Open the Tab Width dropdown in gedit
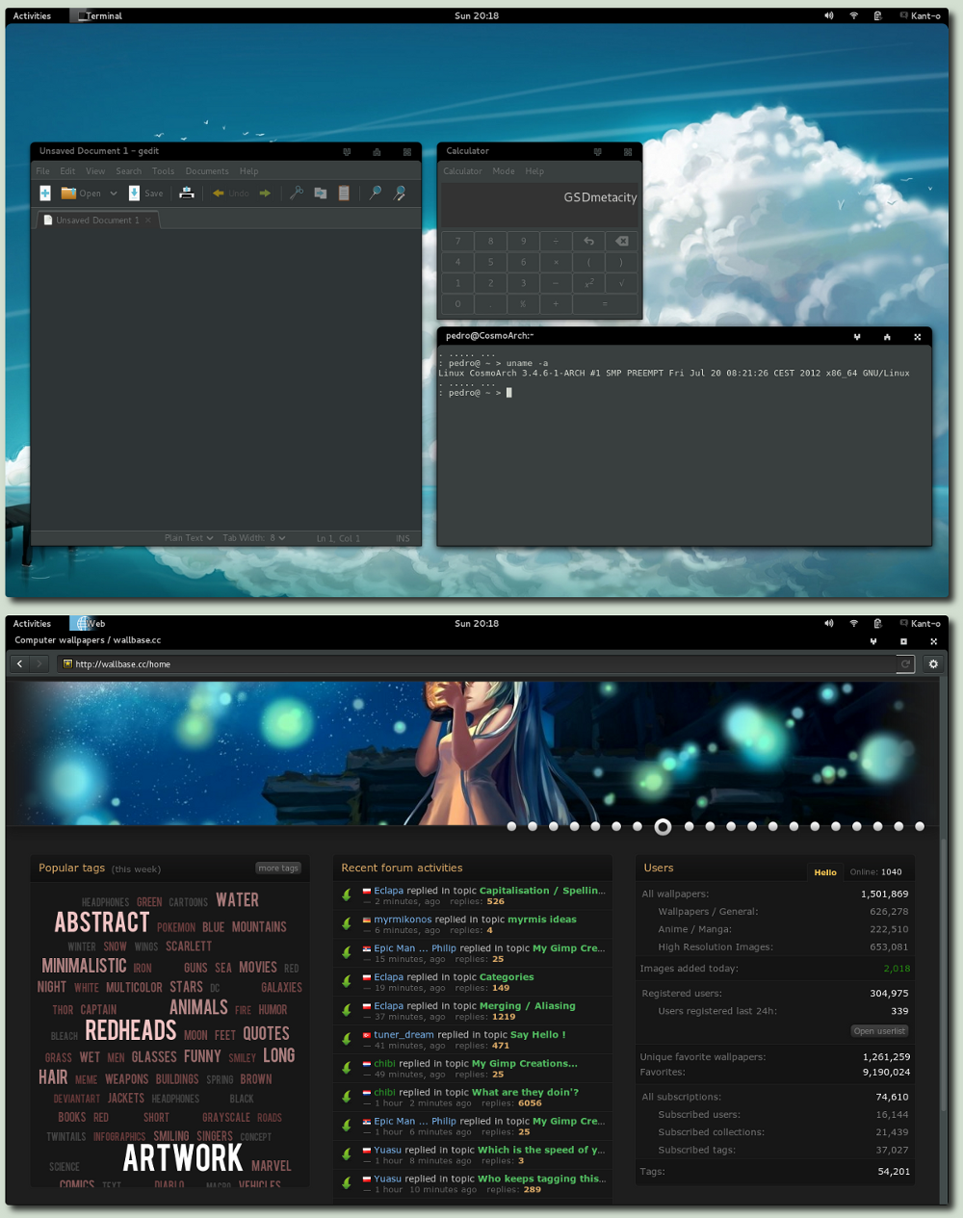This screenshot has height=1218, width=963. click(x=254, y=538)
